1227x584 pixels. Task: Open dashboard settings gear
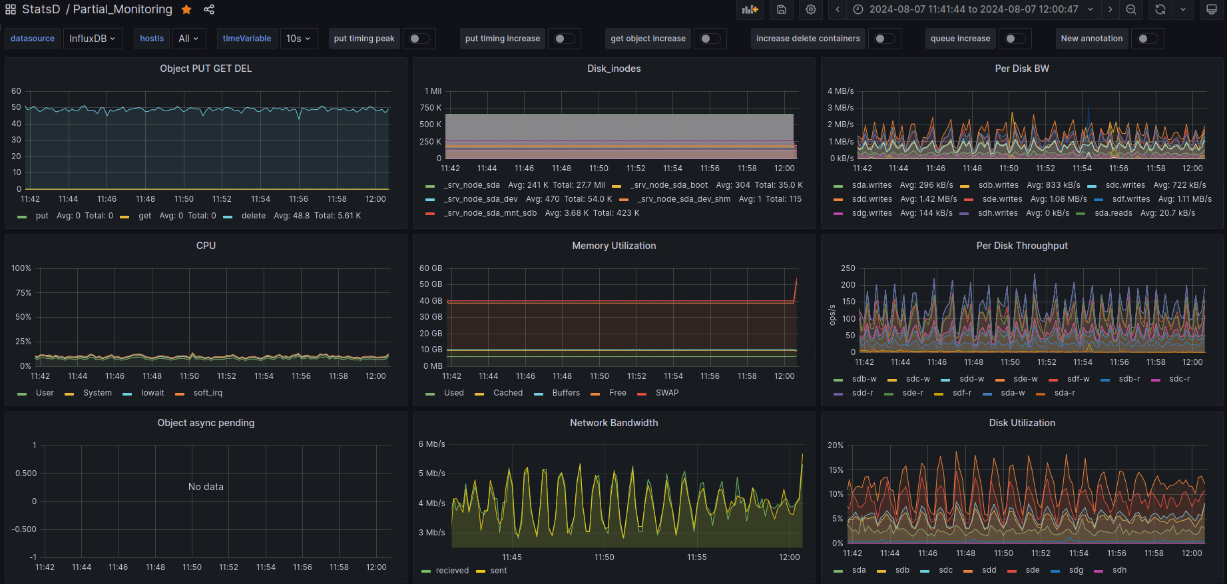pyautogui.click(x=811, y=9)
